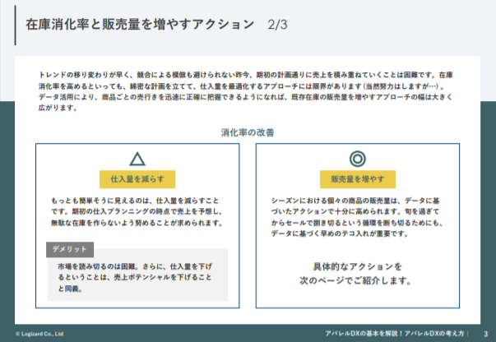
Task: Click the © Logizard Co., Ltd footer copyright
Action: [x=40, y=333]
